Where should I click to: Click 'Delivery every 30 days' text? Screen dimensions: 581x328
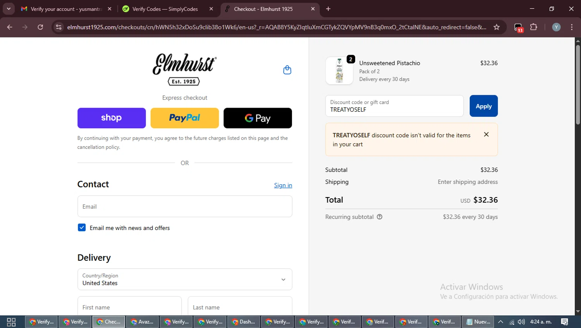(384, 79)
